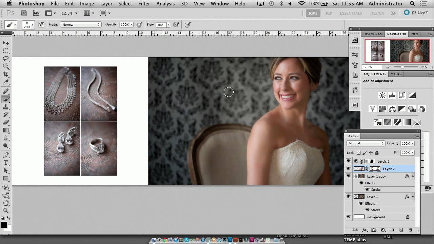Add an Exposure adjustment
Viewport: 434px width, 244px height.
(x=412, y=95)
